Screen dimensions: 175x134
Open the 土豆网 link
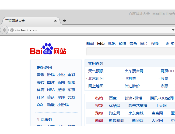click(x=161, y=106)
